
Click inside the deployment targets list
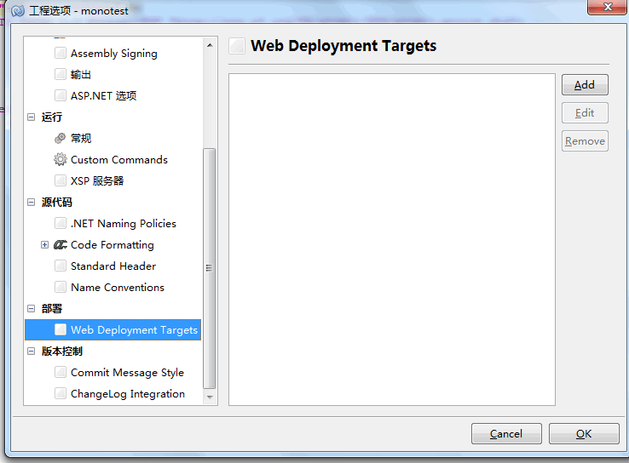(x=392, y=239)
